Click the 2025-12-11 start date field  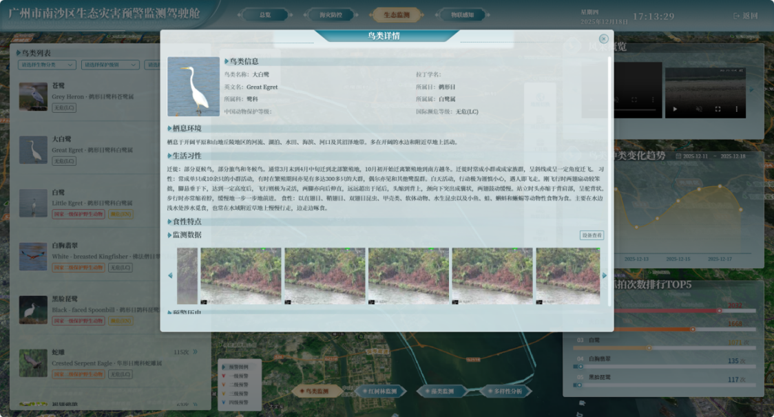(x=695, y=156)
